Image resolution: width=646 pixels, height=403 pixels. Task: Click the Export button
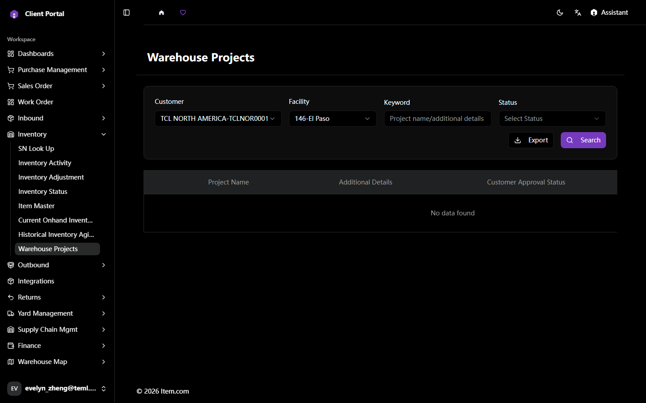(531, 140)
